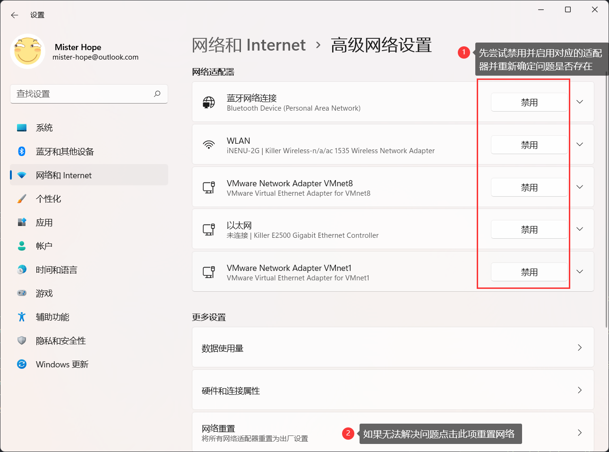Click the Windows 更新 sync icon
Image resolution: width=609 pixels, height=452 pixels.
pyautogui.click(x=22, y=364)
